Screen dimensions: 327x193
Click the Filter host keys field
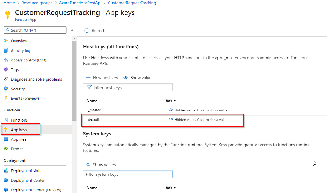coord(128,87)
